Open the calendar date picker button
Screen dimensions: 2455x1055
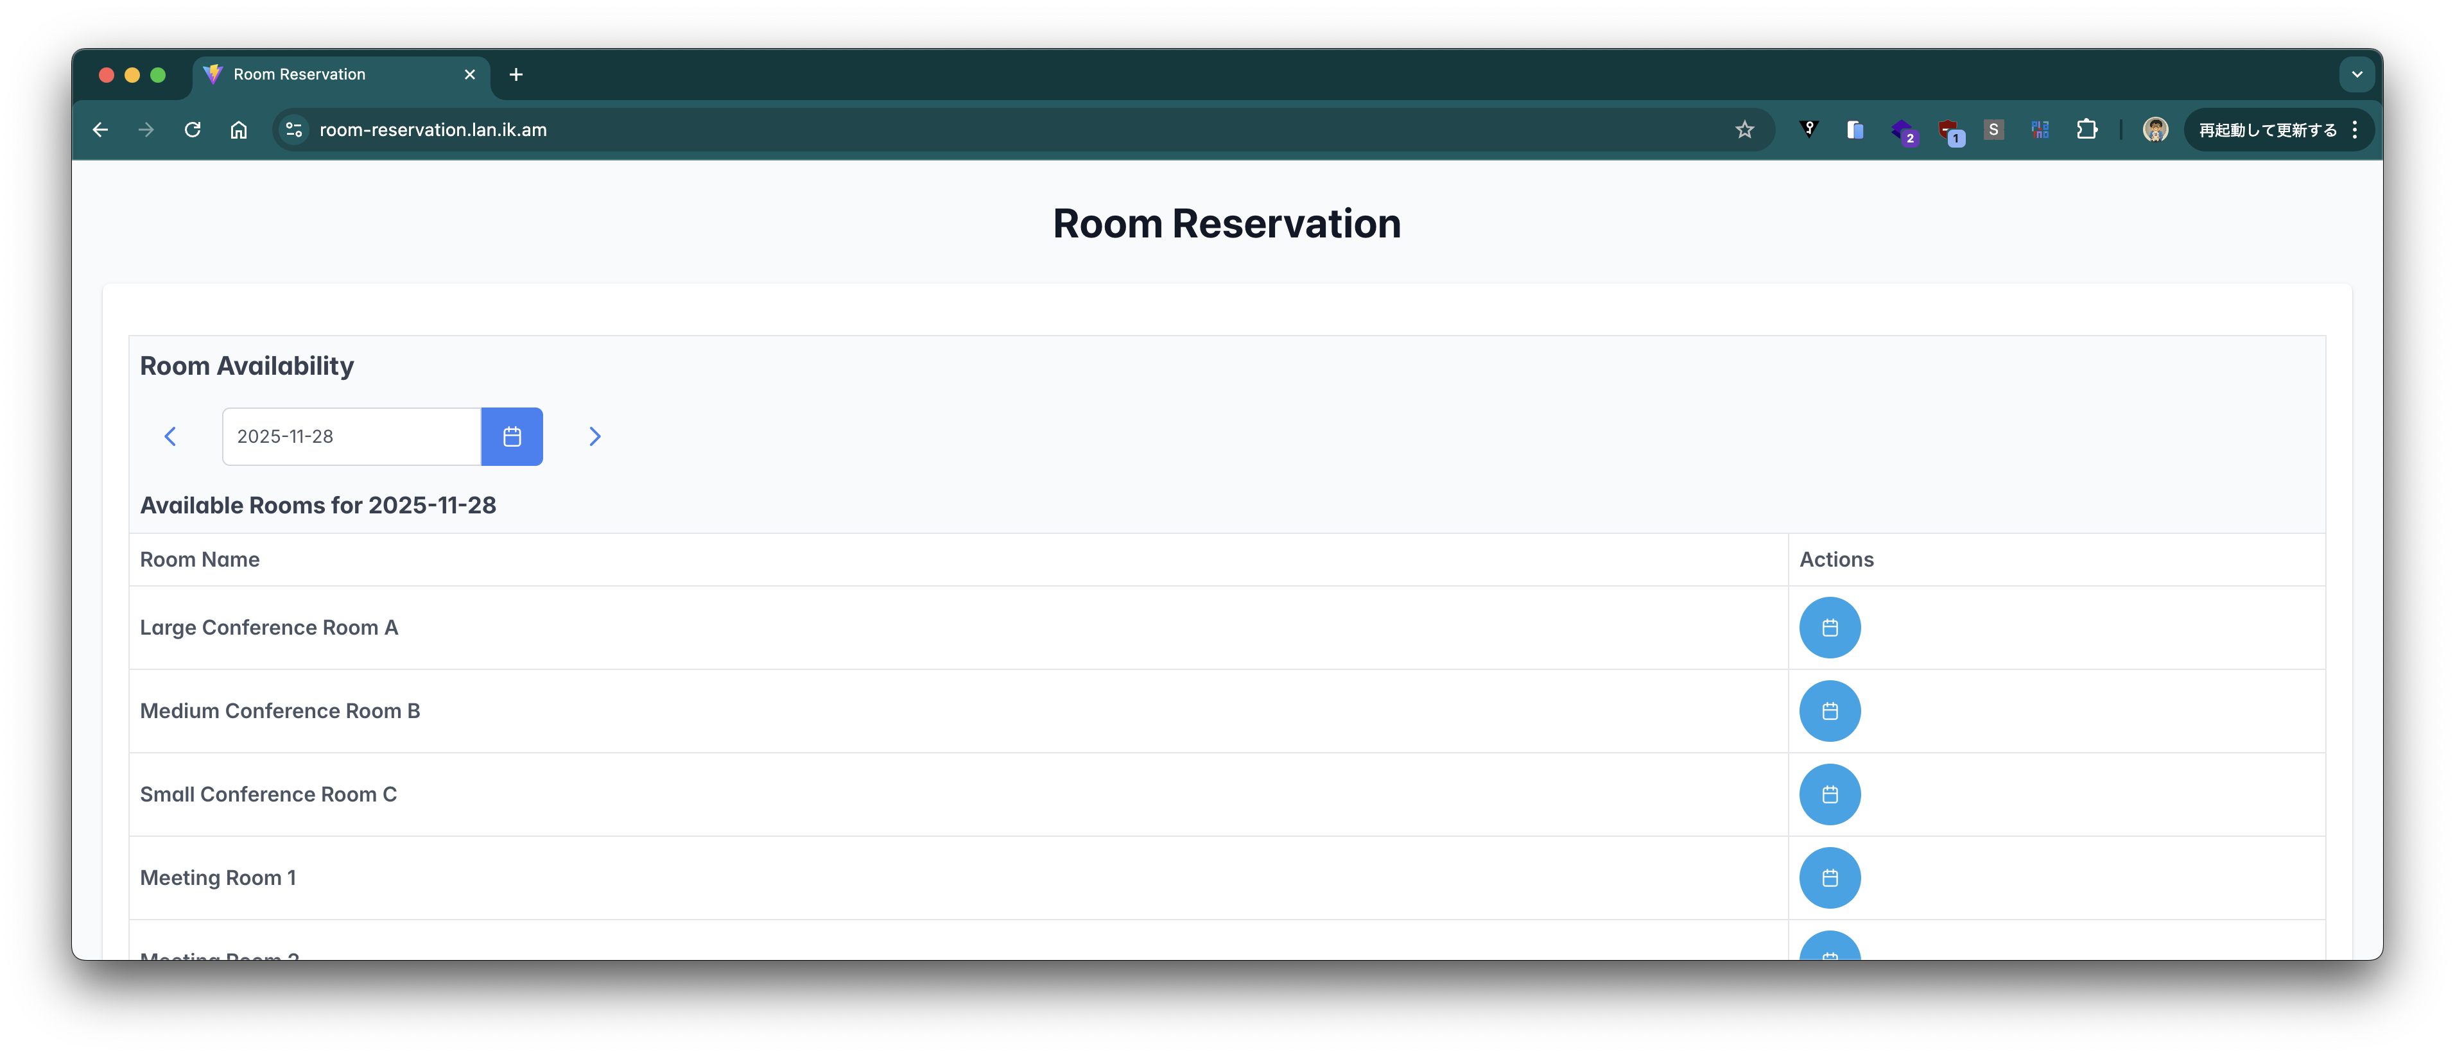click(512, 436)
